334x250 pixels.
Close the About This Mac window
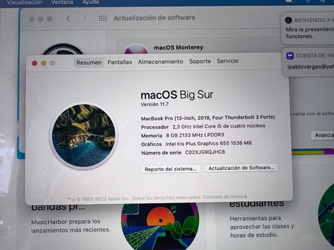35,63
